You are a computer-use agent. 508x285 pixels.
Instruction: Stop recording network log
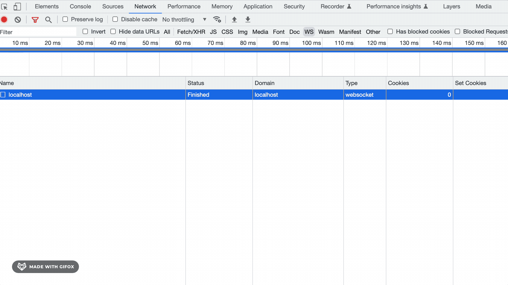tap(4, 20)
